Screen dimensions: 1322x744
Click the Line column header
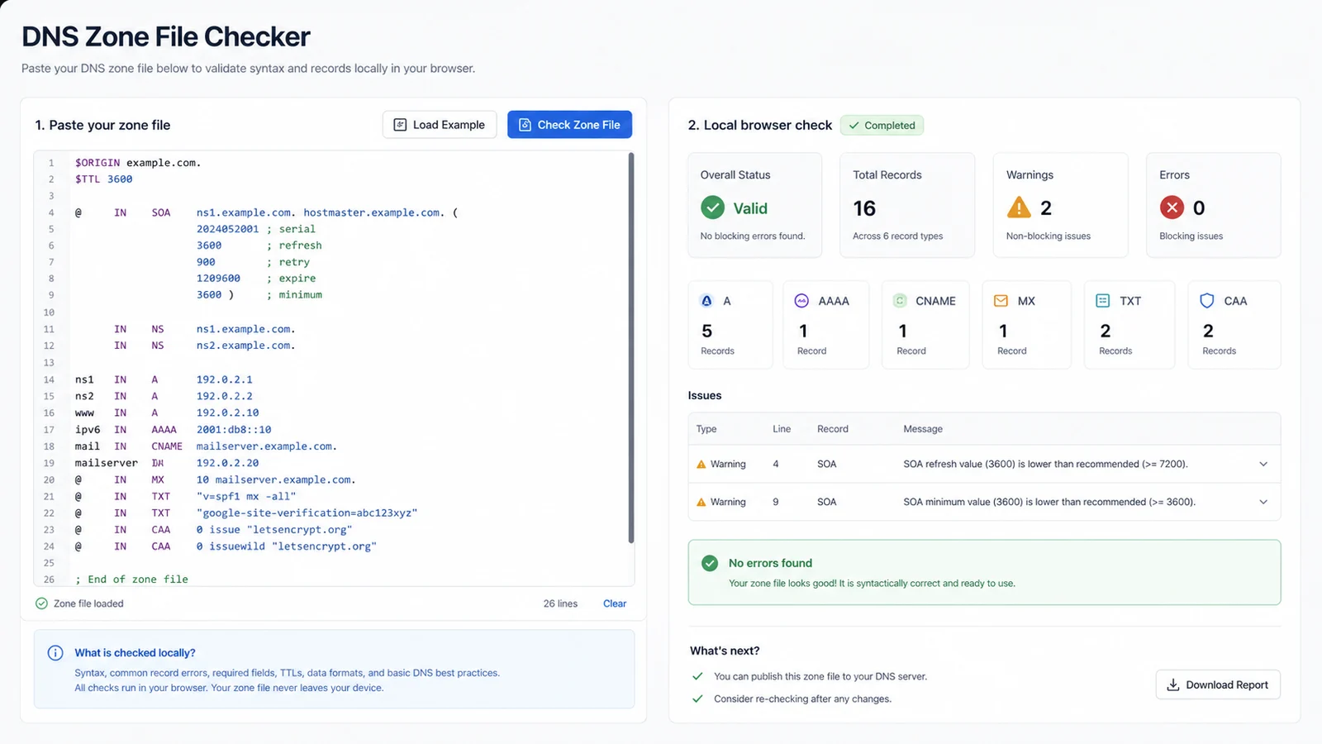click(782, 429)
